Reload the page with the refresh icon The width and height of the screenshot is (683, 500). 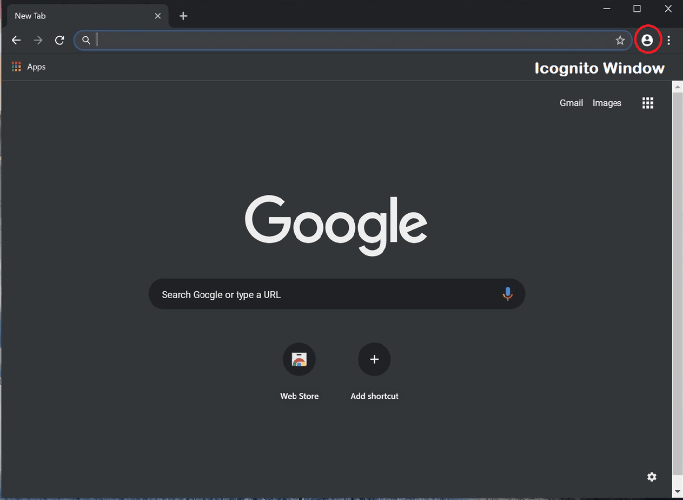click(x=60, y=40)
